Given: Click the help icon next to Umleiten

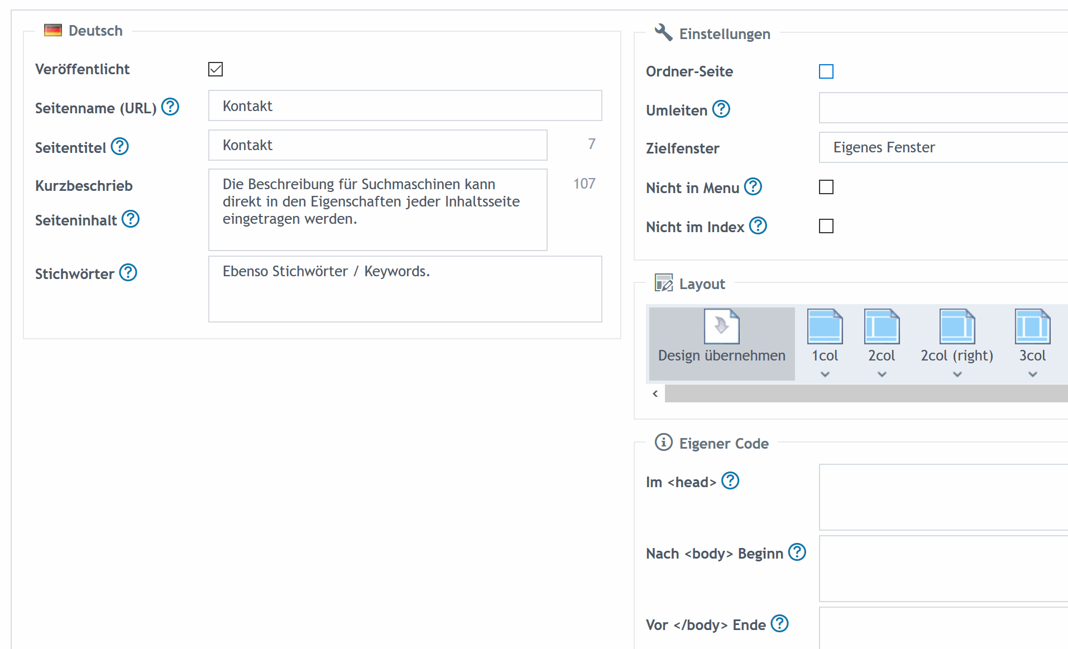Looking at the screenshot, I should (721, 109).
